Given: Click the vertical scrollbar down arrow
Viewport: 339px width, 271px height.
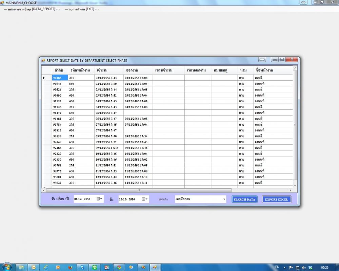Looking at the screenshot, I should pos(295,186).
